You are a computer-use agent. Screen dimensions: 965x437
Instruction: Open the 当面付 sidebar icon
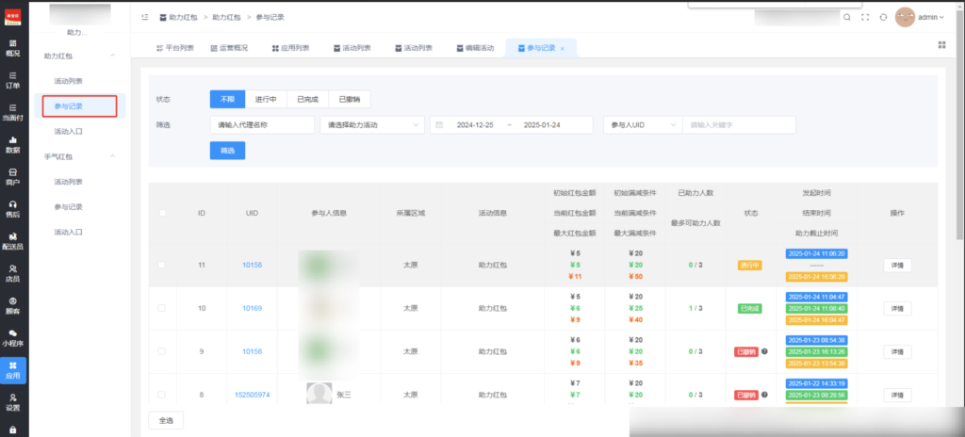pos(12,112)
